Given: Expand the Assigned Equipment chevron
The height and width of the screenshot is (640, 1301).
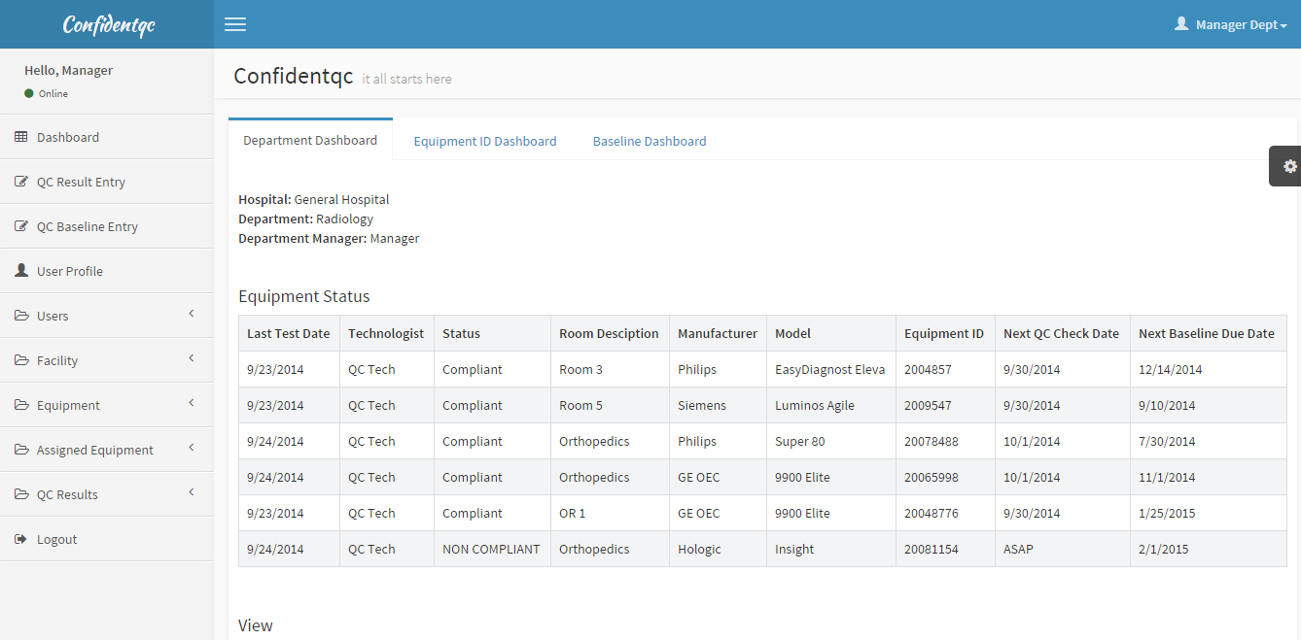Looking at the screenshot, I should (x=192, y=448).
